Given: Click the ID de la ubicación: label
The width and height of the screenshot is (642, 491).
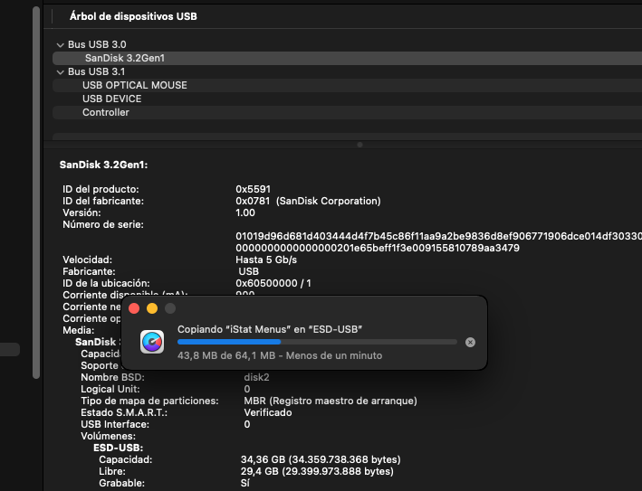Looking at the screenshot, I should click(106, 283).
